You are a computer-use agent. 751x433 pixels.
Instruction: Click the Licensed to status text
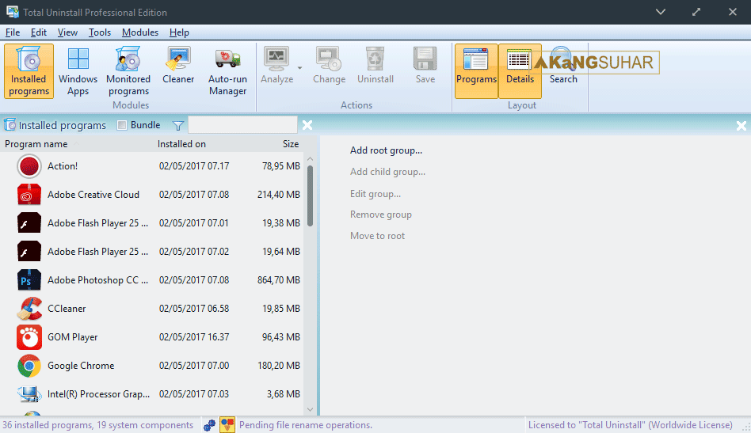point(631,425)
